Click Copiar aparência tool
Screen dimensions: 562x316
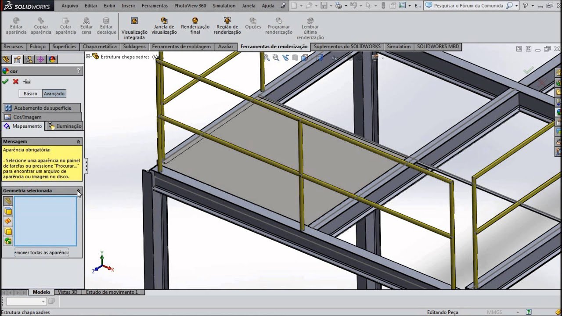[41, 26]
